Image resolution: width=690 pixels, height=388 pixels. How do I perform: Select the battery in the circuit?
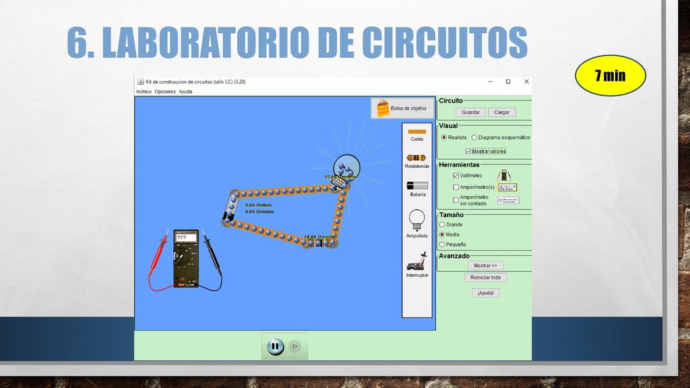tap(230, 207)
